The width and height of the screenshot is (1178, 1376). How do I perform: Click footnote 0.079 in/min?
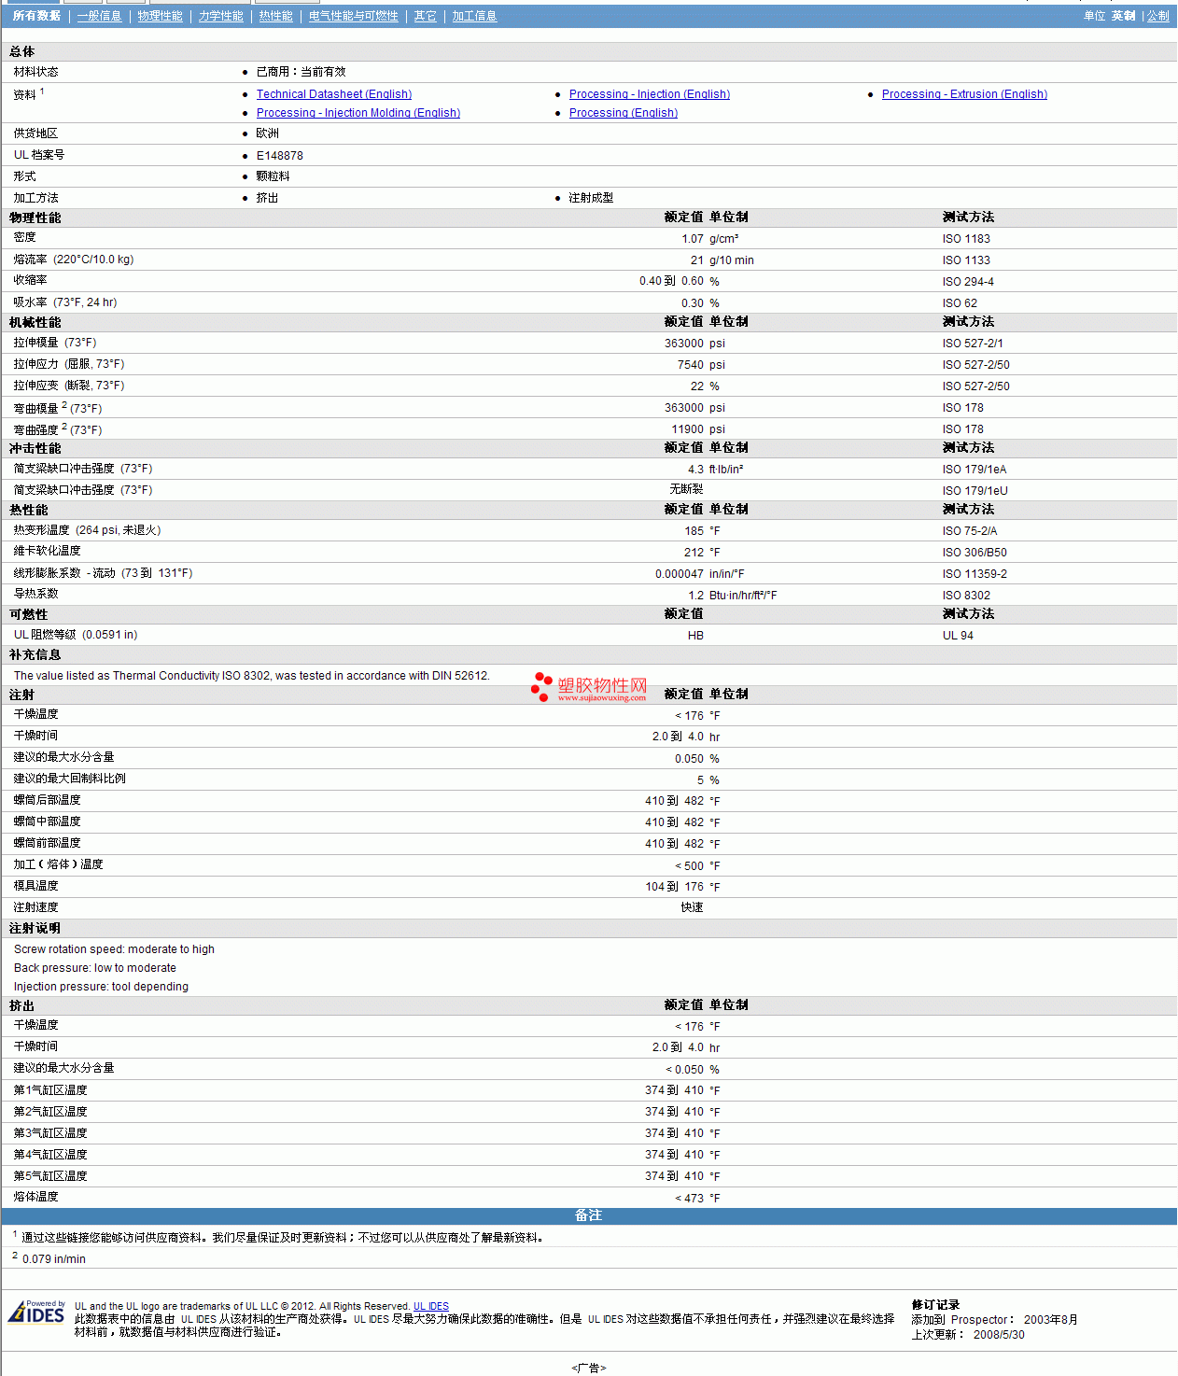(54, 1259)
